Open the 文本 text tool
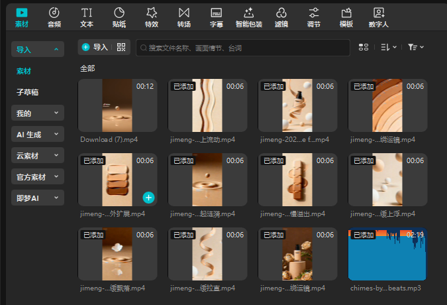The height and width of the screenshot is (305, 447). point(87,17)
